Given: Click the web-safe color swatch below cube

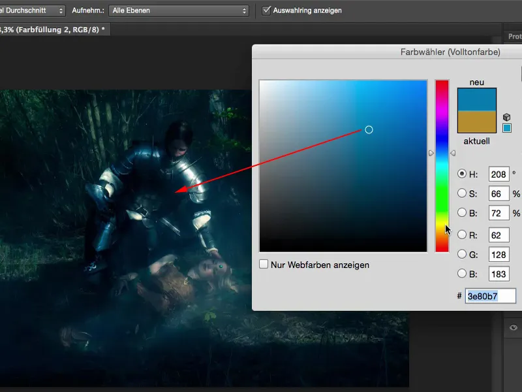Looking at the screenshot, I should 507,128.
